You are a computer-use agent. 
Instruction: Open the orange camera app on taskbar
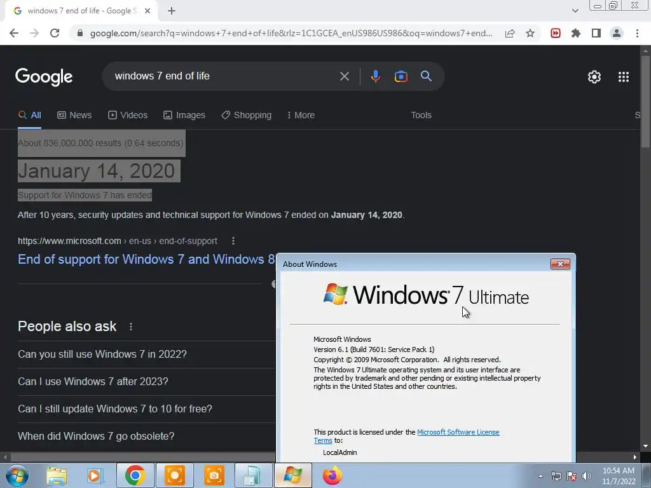coord(214,475)
